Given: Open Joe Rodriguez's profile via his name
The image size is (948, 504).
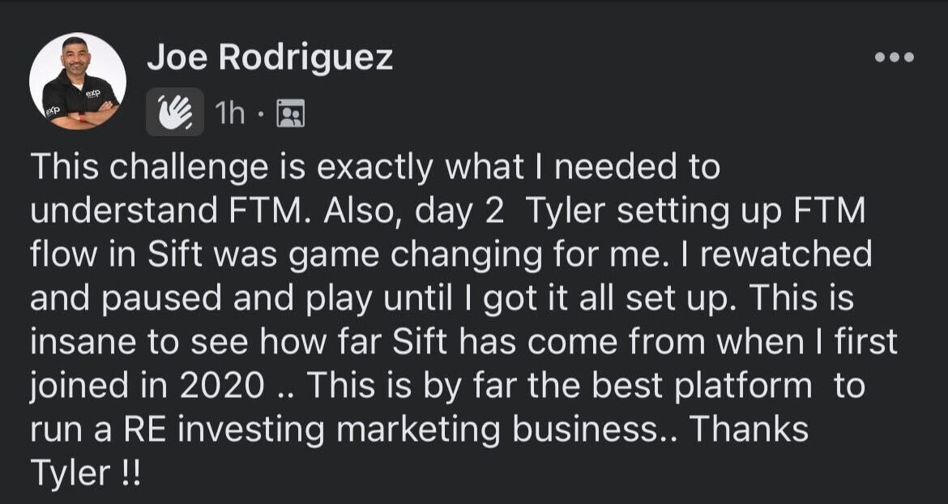Looking at the screenshot, I should pos(268,56).
